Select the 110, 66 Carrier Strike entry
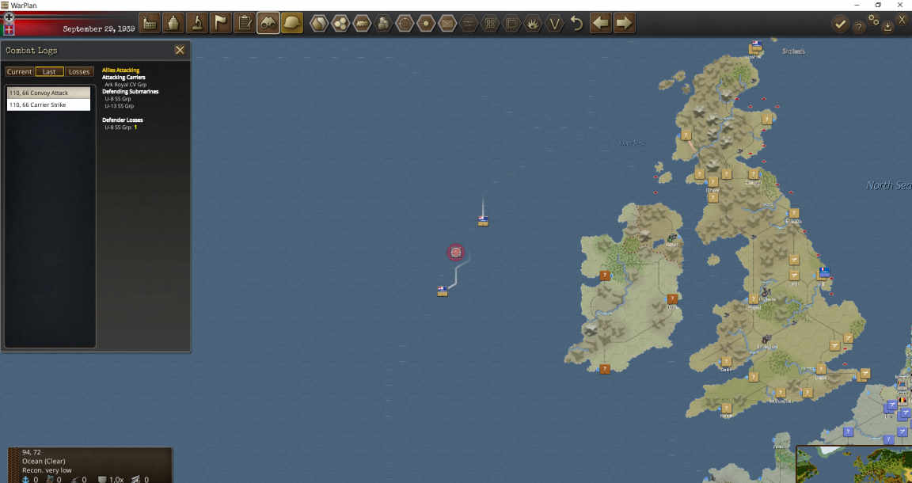This screenshot has height=483, width=912. (49, 105)
